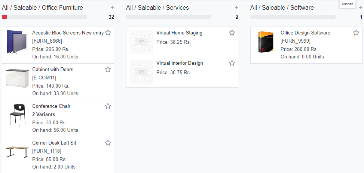Click plus icon in Services column

[236, 7]
